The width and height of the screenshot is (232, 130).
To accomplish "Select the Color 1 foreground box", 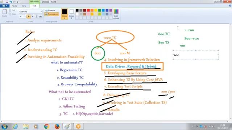I will point(65,14).
